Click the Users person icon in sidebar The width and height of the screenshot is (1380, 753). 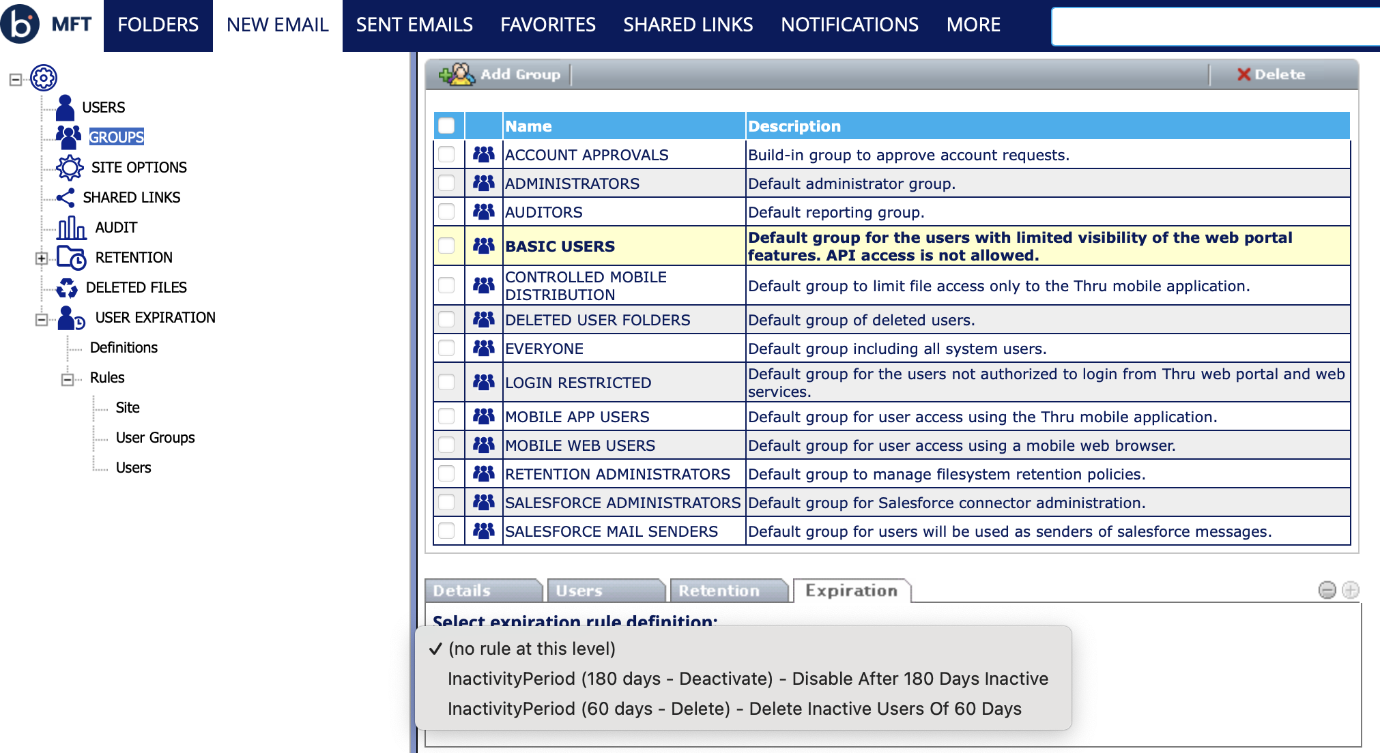coord(66,107)
